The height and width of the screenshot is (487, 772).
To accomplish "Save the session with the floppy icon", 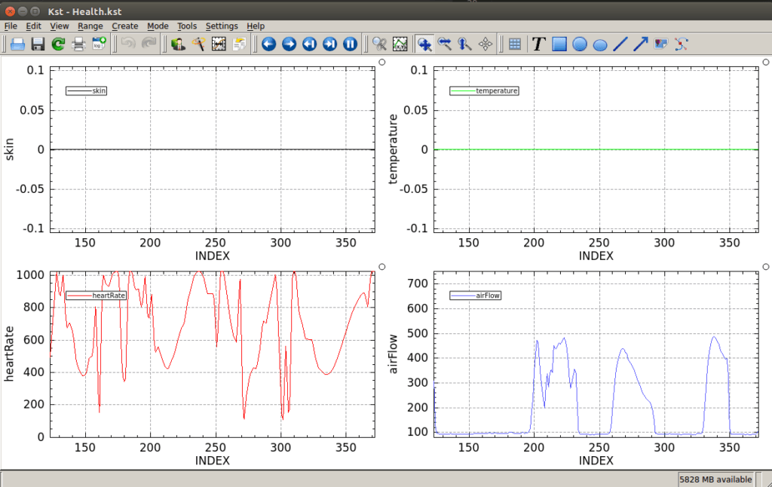I will pos(38,44).
